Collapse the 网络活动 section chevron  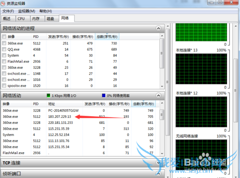pos(158,96)
